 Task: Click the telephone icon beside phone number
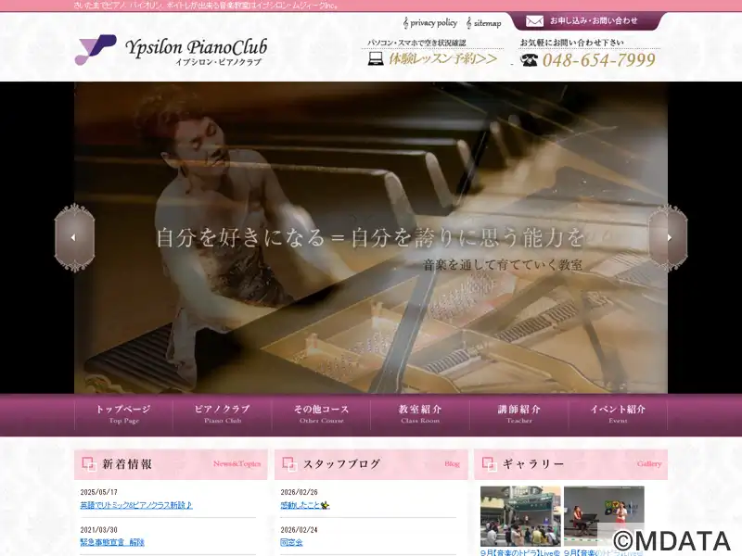[x=529, y=60]
